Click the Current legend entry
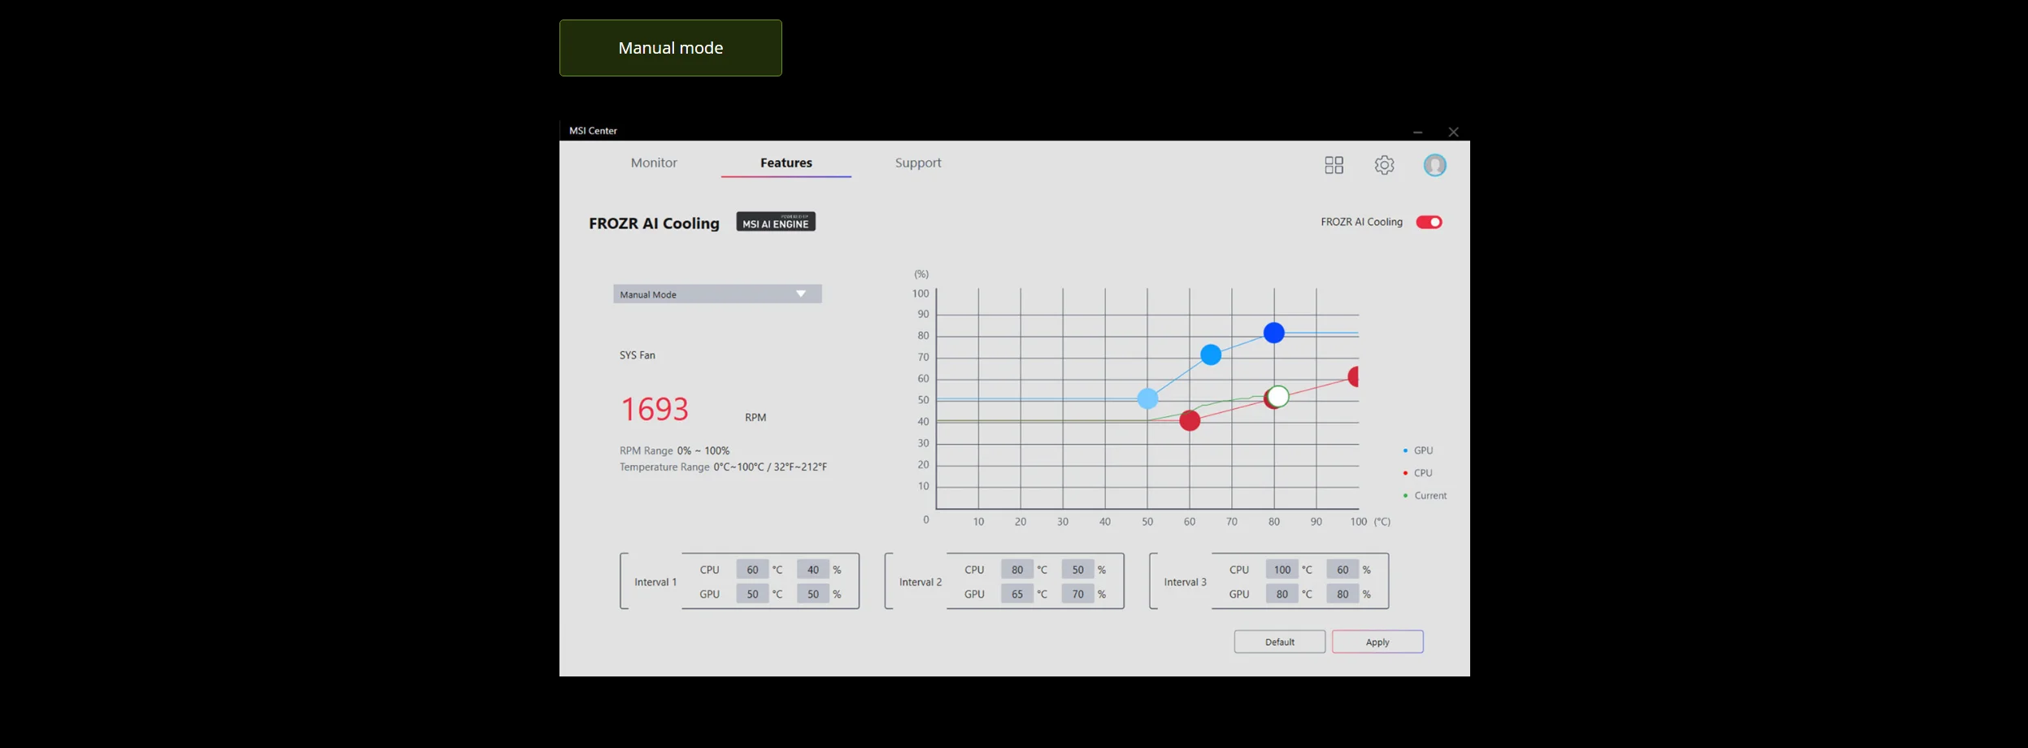The image size is (2028, 748). (1425, 496)
